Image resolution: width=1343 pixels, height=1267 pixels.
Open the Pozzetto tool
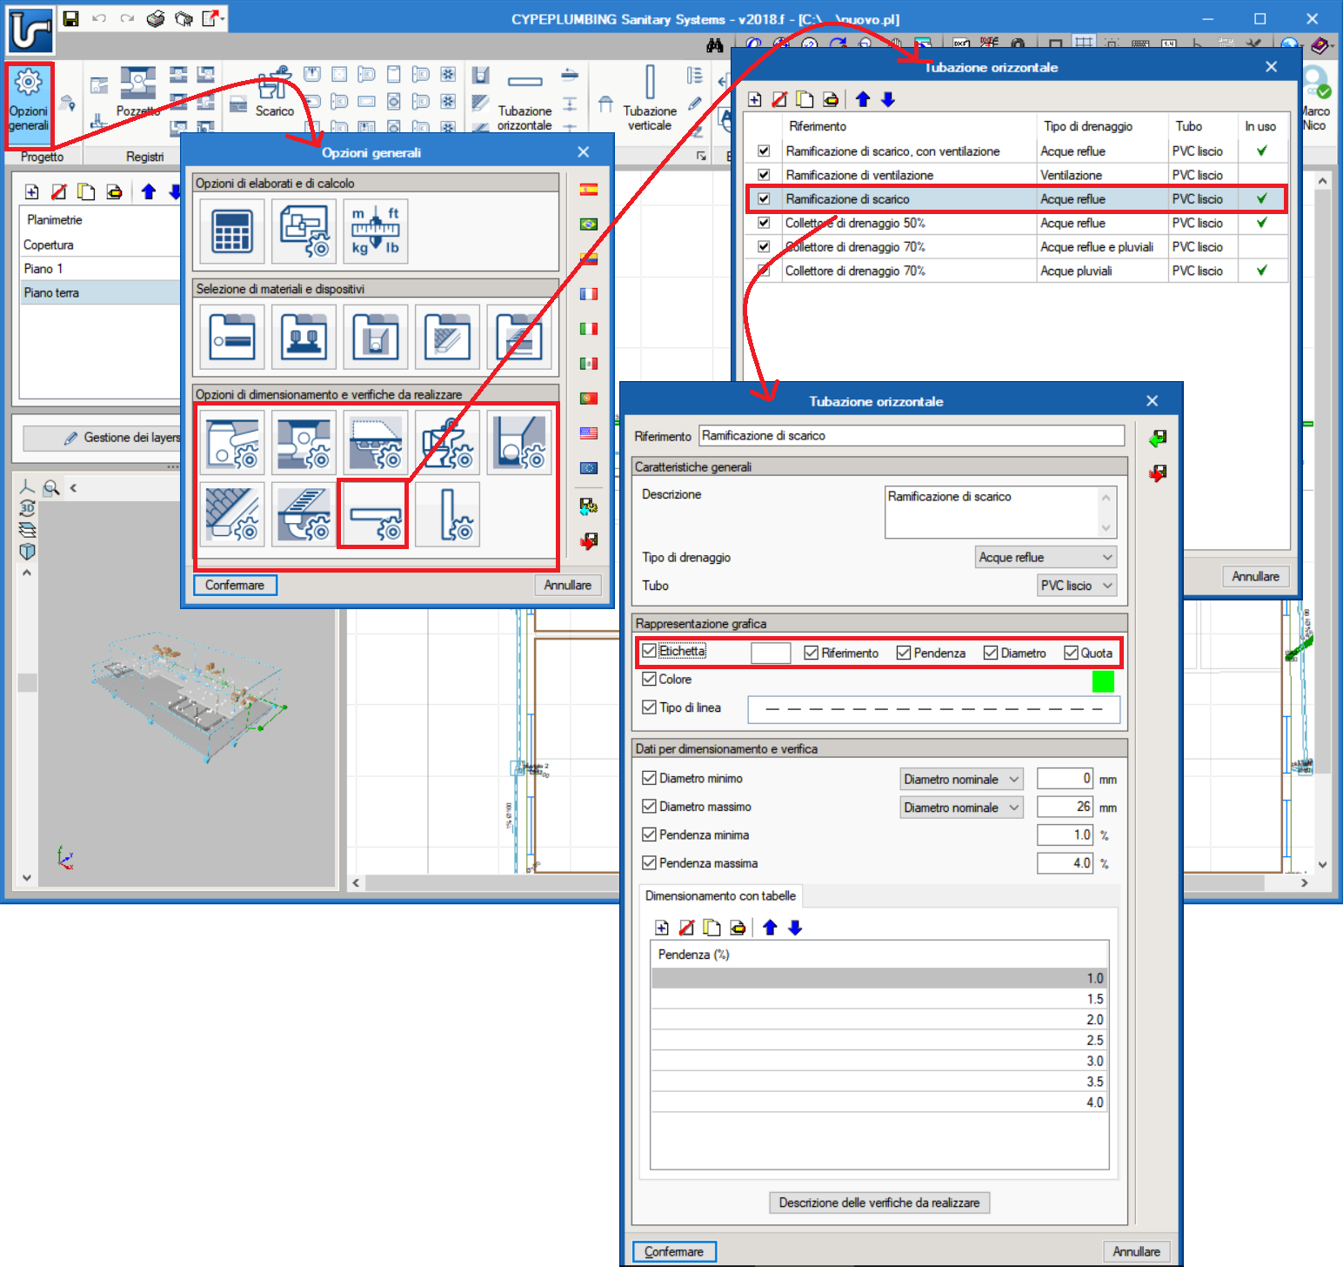(x=138, y=92)
